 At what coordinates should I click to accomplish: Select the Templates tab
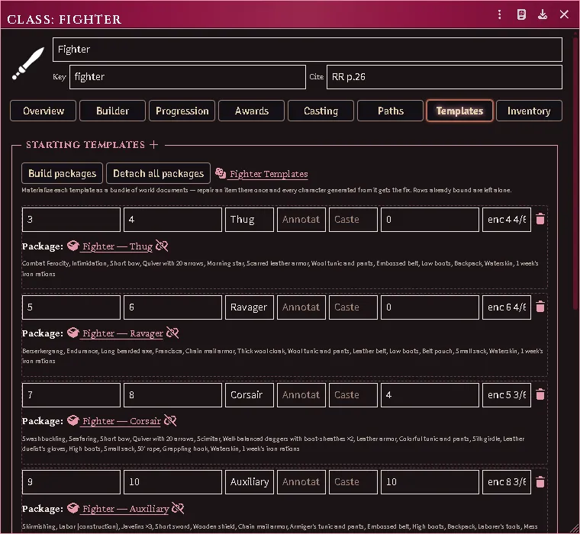459,111
